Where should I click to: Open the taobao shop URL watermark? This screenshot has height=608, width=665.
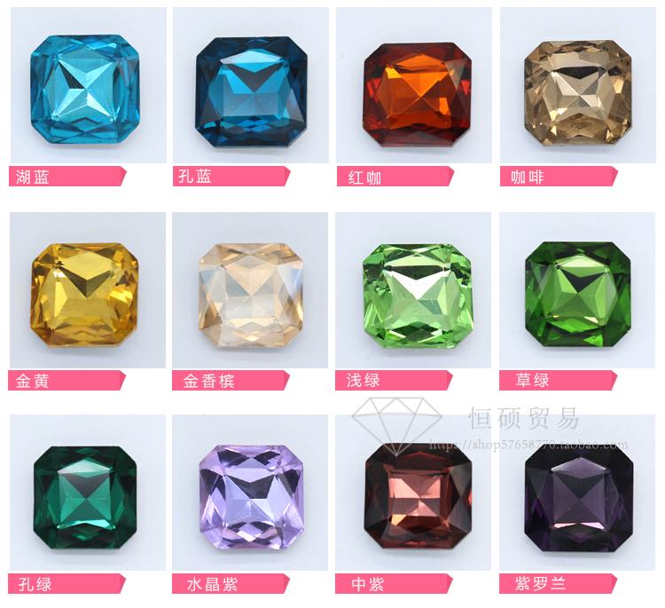528,445
